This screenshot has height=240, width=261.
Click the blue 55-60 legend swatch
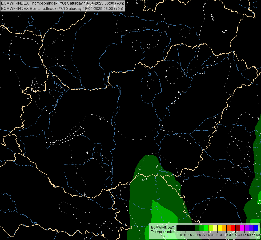256,228
